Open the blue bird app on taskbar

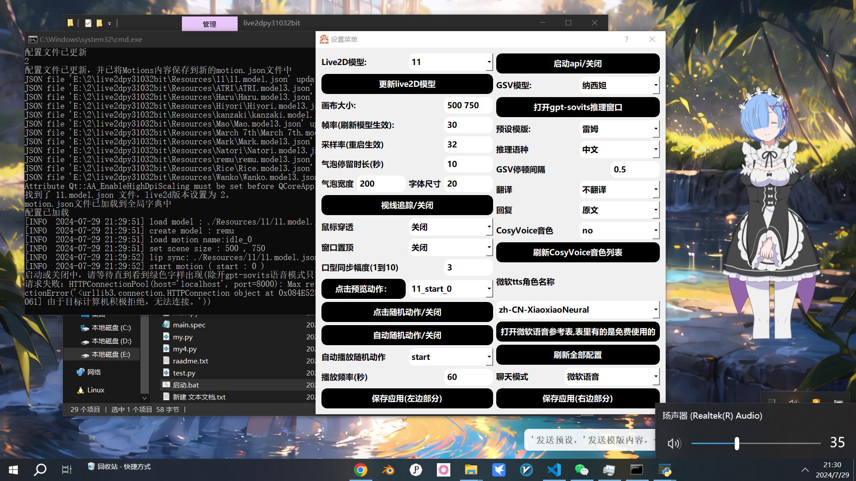[499, 470]
